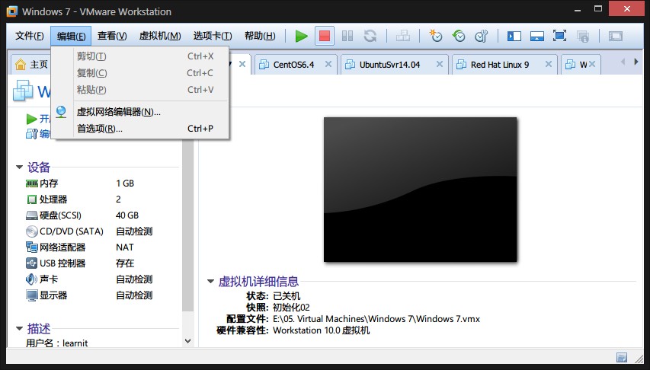The width and height of the screenshot is (650, 370).
Task: Click the greyed 剪切(T) menu entry
Action: click(x=139, y=56)
